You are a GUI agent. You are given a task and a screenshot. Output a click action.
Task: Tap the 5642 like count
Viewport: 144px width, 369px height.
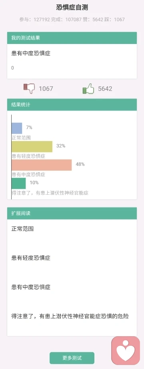pyautogui.click(x=105, y=89)
